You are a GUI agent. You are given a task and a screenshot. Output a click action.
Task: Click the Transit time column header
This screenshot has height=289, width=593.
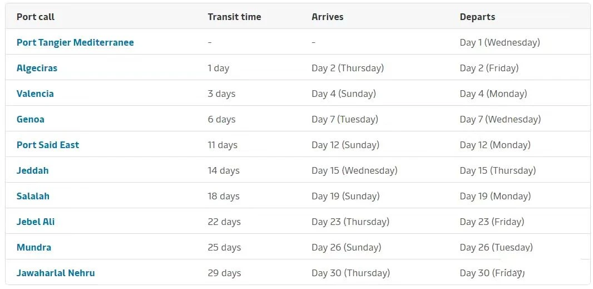click(235, 17)
